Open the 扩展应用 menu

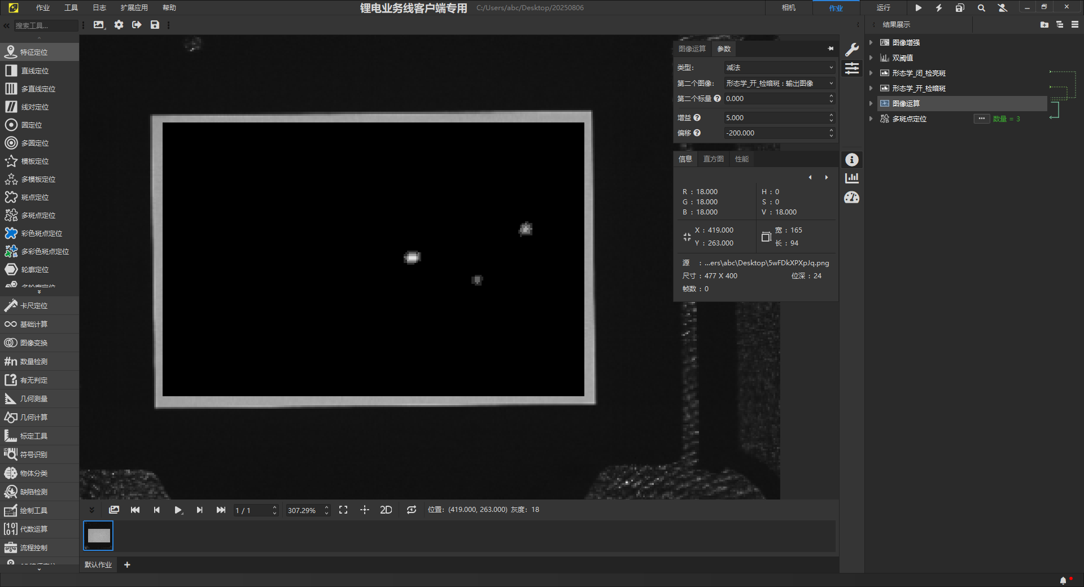(134, 8)
